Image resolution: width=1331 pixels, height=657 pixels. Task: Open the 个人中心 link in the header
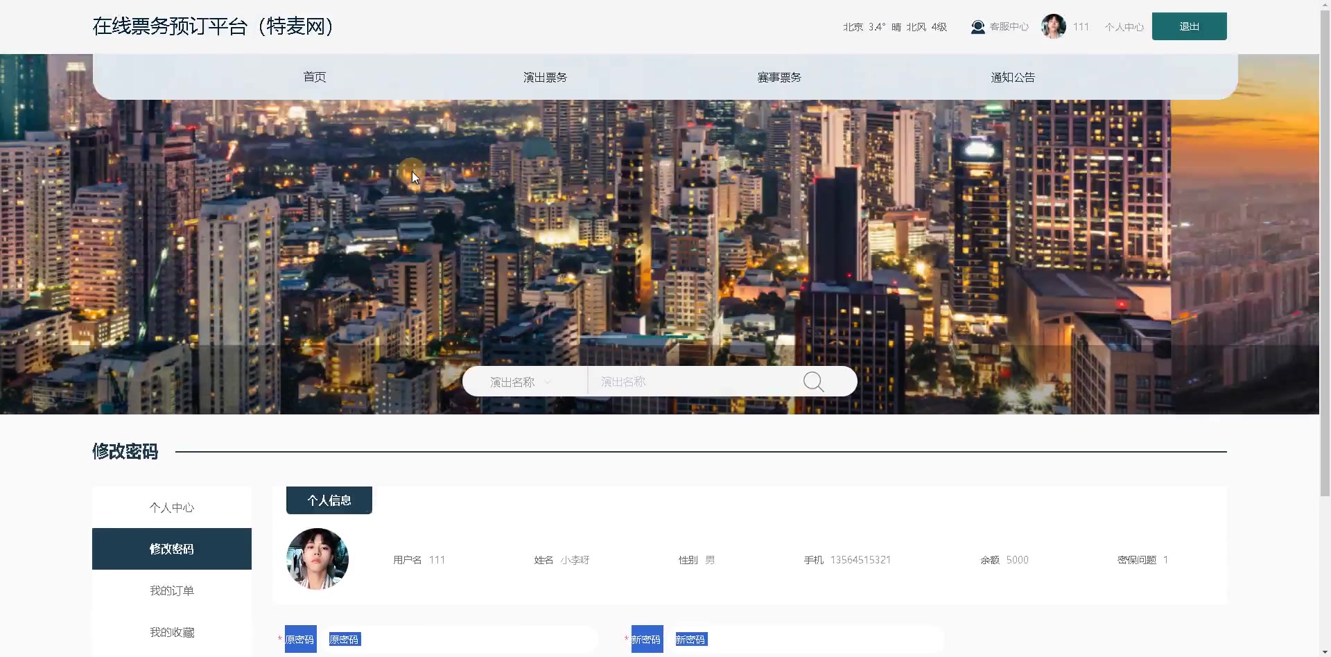[x=1124, y=27]
